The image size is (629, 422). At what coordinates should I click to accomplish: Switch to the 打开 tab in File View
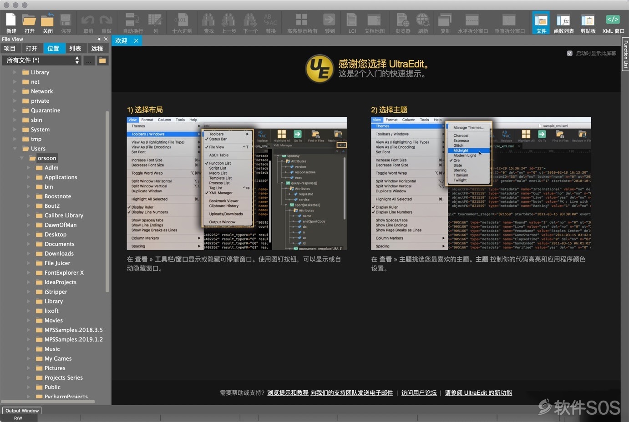[x=31, y=48]
